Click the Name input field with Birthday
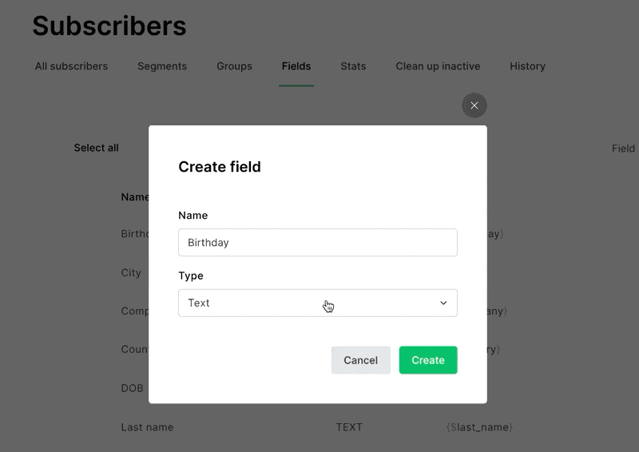 (x=317, y=243)
